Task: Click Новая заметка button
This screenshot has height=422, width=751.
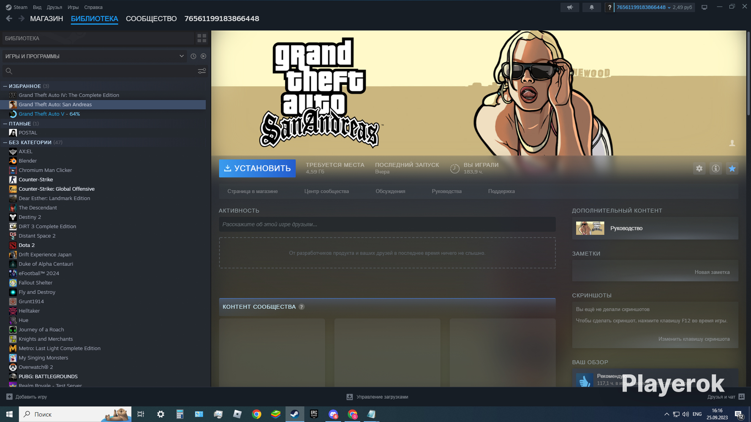Action: coord(712,272)
